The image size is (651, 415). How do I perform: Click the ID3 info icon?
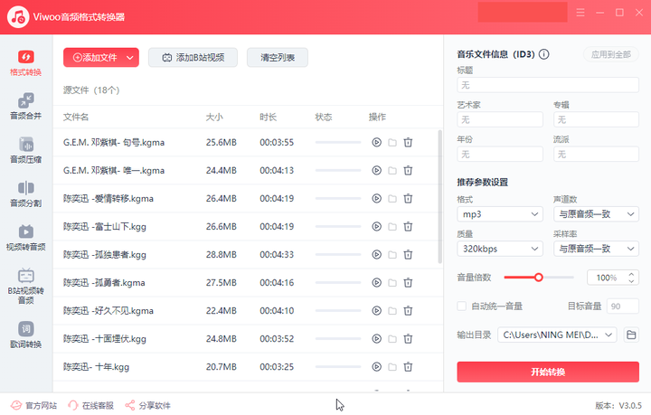click(544, 54)
